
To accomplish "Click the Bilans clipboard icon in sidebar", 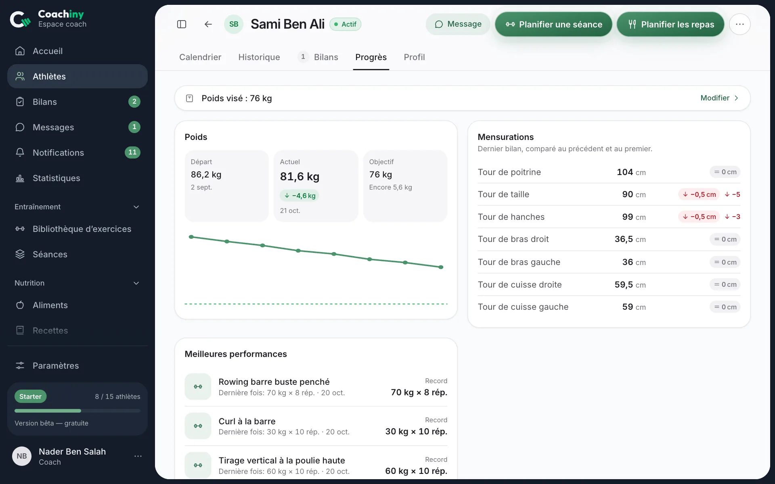I will (20, 102).
